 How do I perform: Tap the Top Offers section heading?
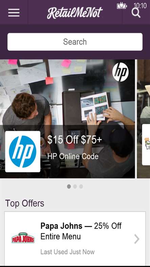tap(25, 203)
